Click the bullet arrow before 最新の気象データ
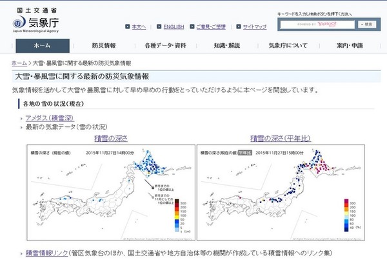This screenshot has width=387, height=267. pos(22,128)
